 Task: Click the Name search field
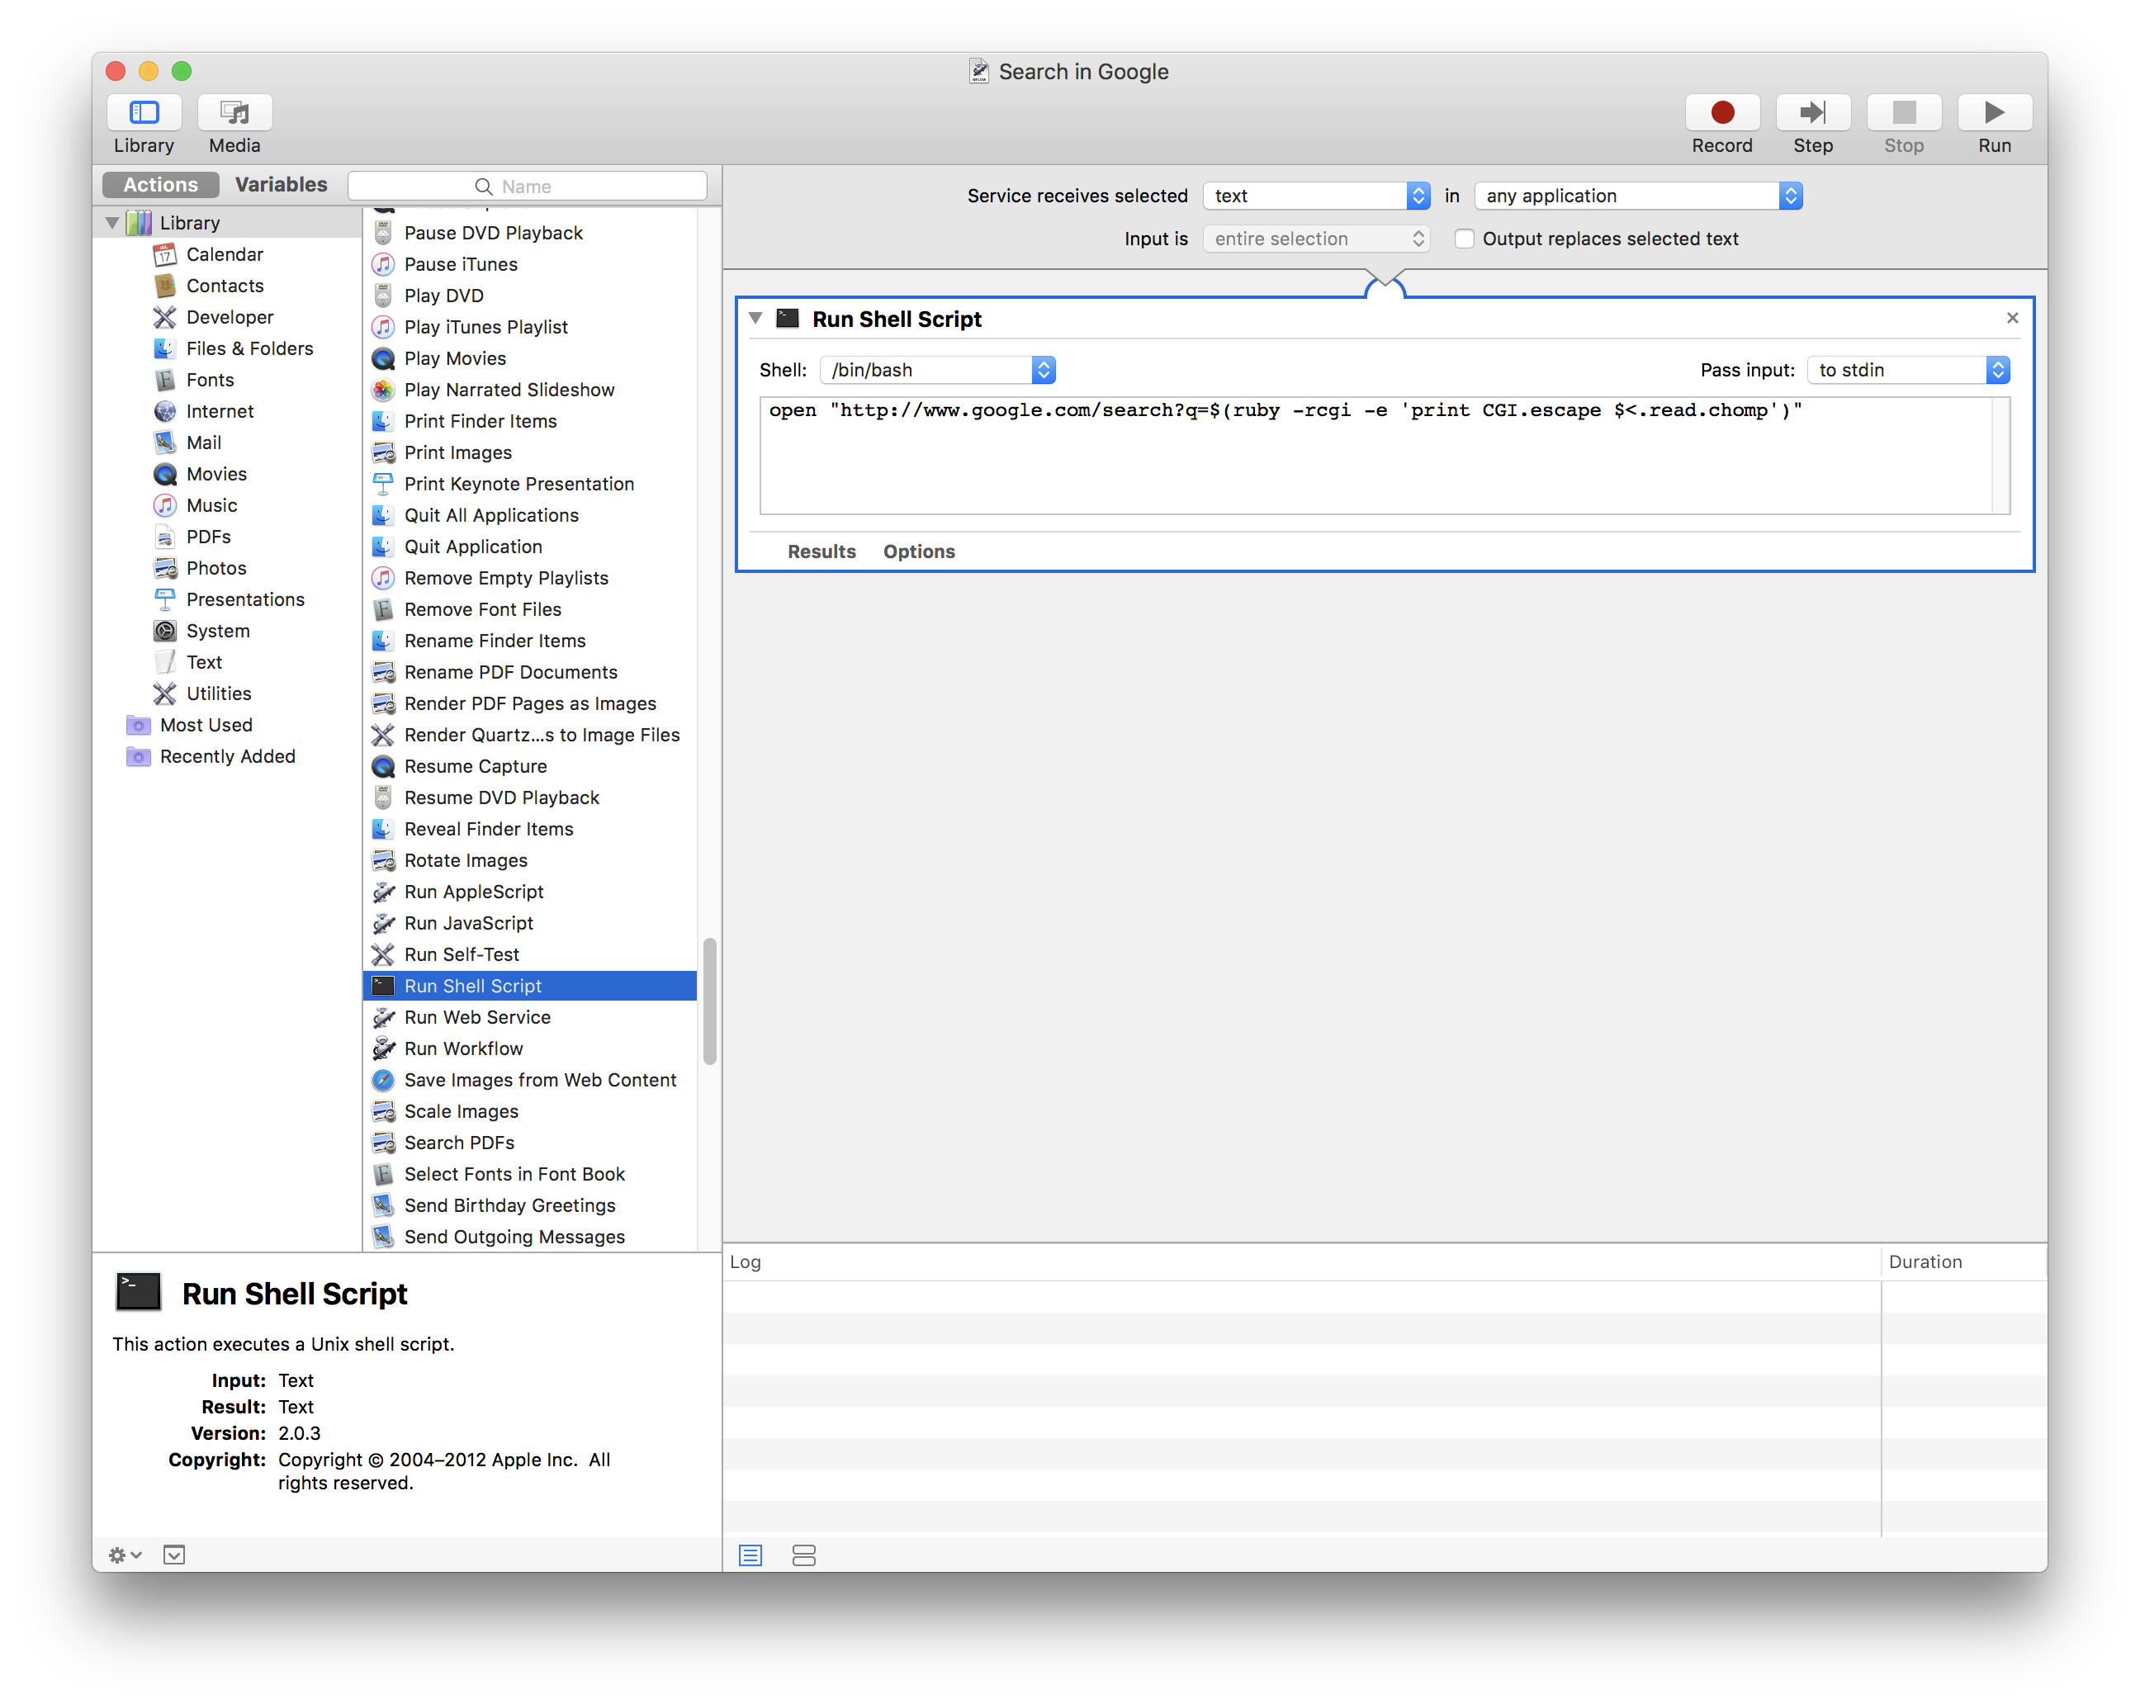(527, 186)
